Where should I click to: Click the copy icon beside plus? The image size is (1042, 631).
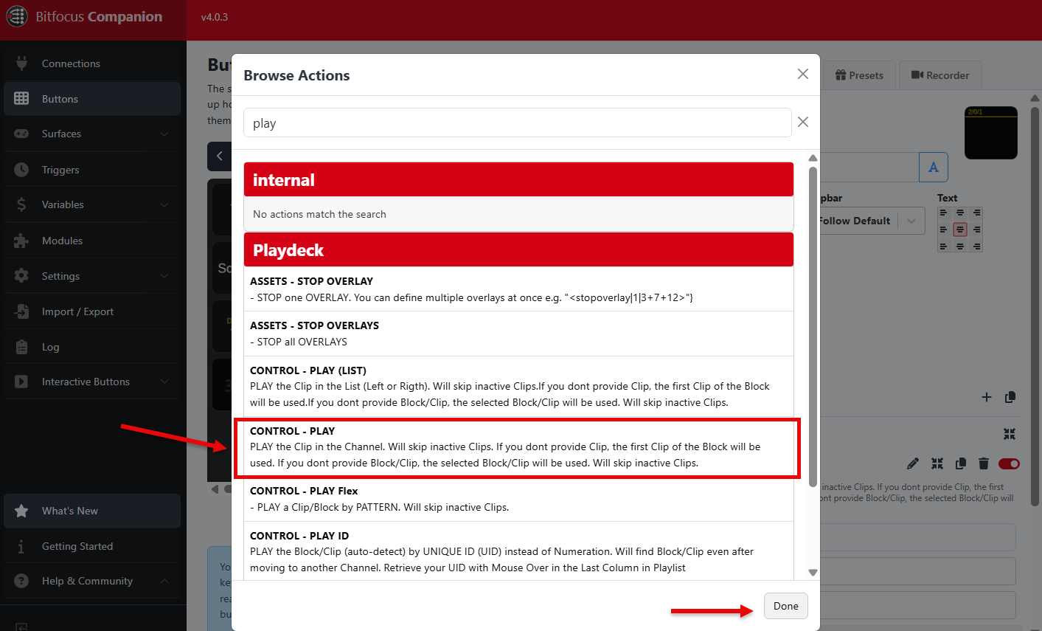click(x=1010, y=397)
